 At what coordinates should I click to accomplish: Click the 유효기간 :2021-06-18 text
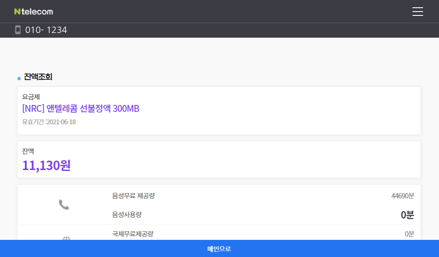coord(49,122)
